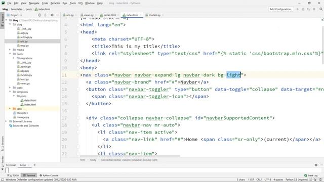Hide Terminal panel with minus icon
Image resolution: width=324 pixels, height=182 pixels.
[321, 165]
